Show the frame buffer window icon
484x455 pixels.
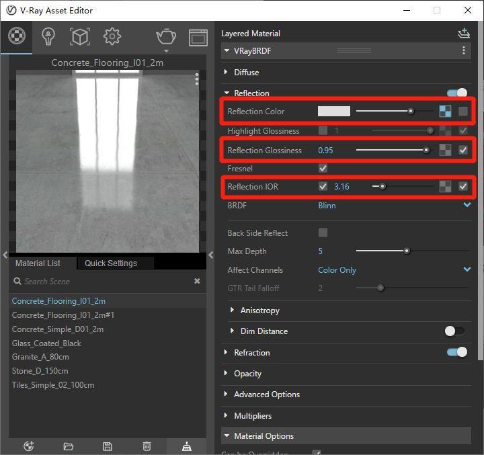[198, 38]
